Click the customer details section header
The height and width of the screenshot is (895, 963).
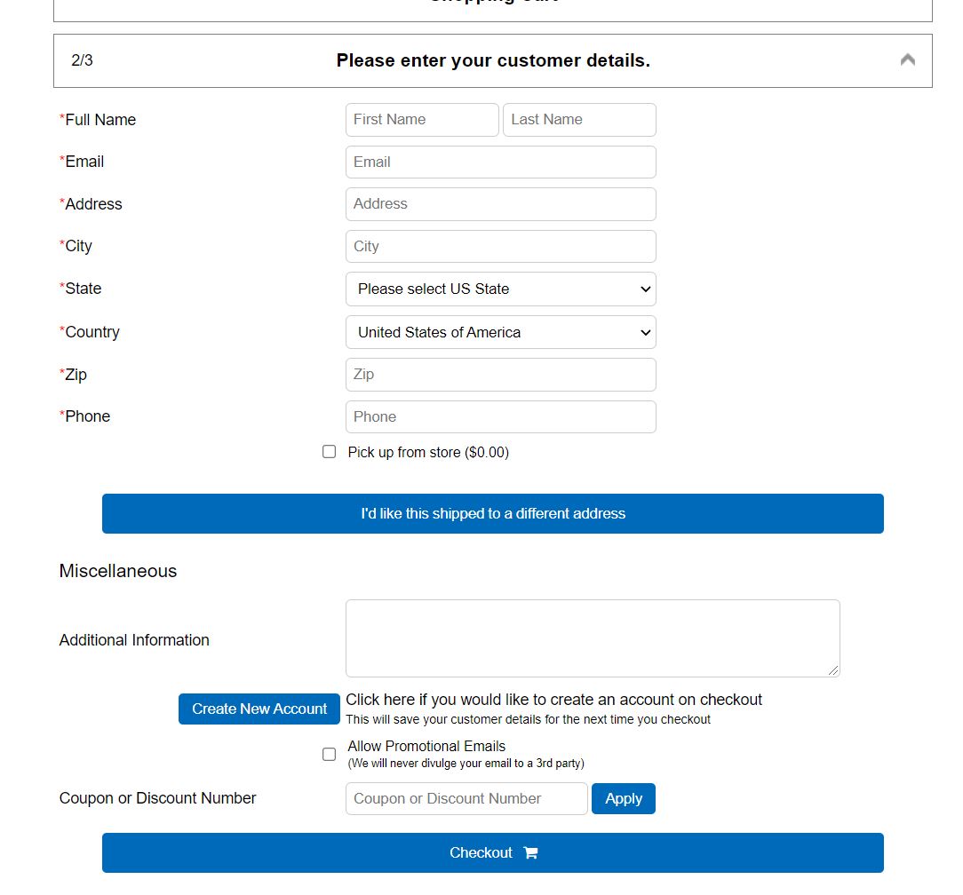492,60
